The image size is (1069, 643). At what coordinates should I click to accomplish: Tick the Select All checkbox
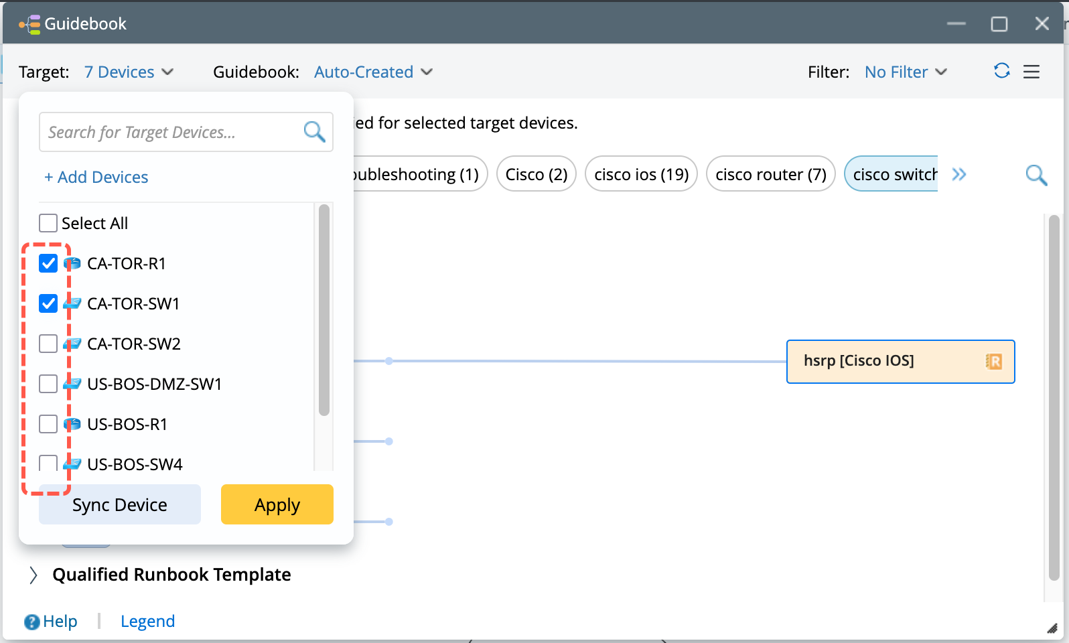click(48, 223)
